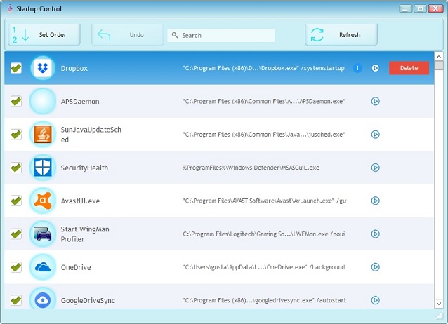Select the APSDaemon name text
Image resolution: width=448 pixels, height=324 pixels.
(80, 102)
